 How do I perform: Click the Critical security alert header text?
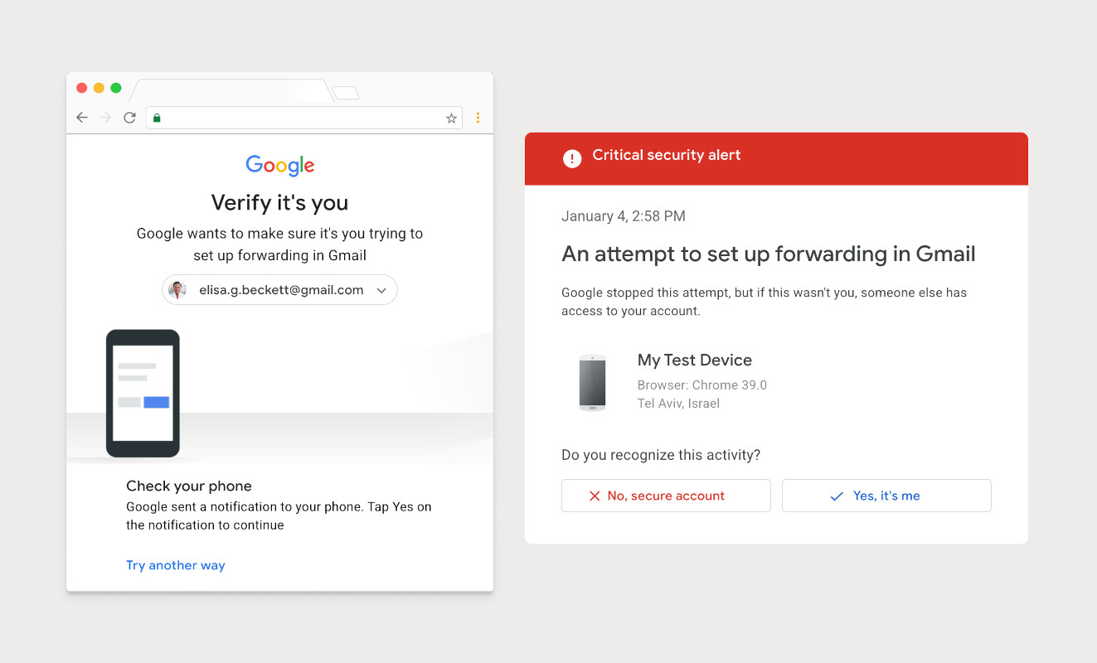667,155
